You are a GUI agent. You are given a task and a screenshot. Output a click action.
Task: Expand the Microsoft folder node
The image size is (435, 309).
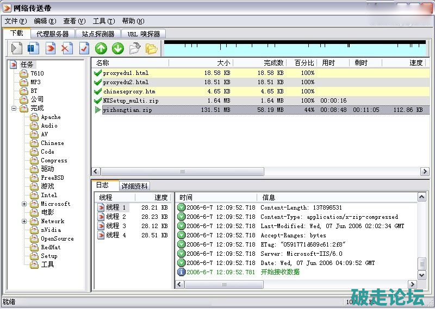[x=24, y=204]
